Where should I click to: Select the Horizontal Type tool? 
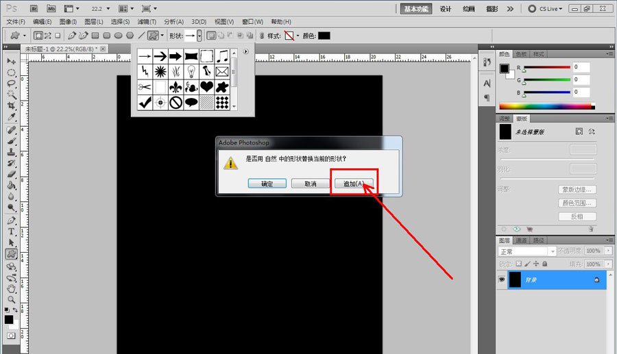(12, 231)
